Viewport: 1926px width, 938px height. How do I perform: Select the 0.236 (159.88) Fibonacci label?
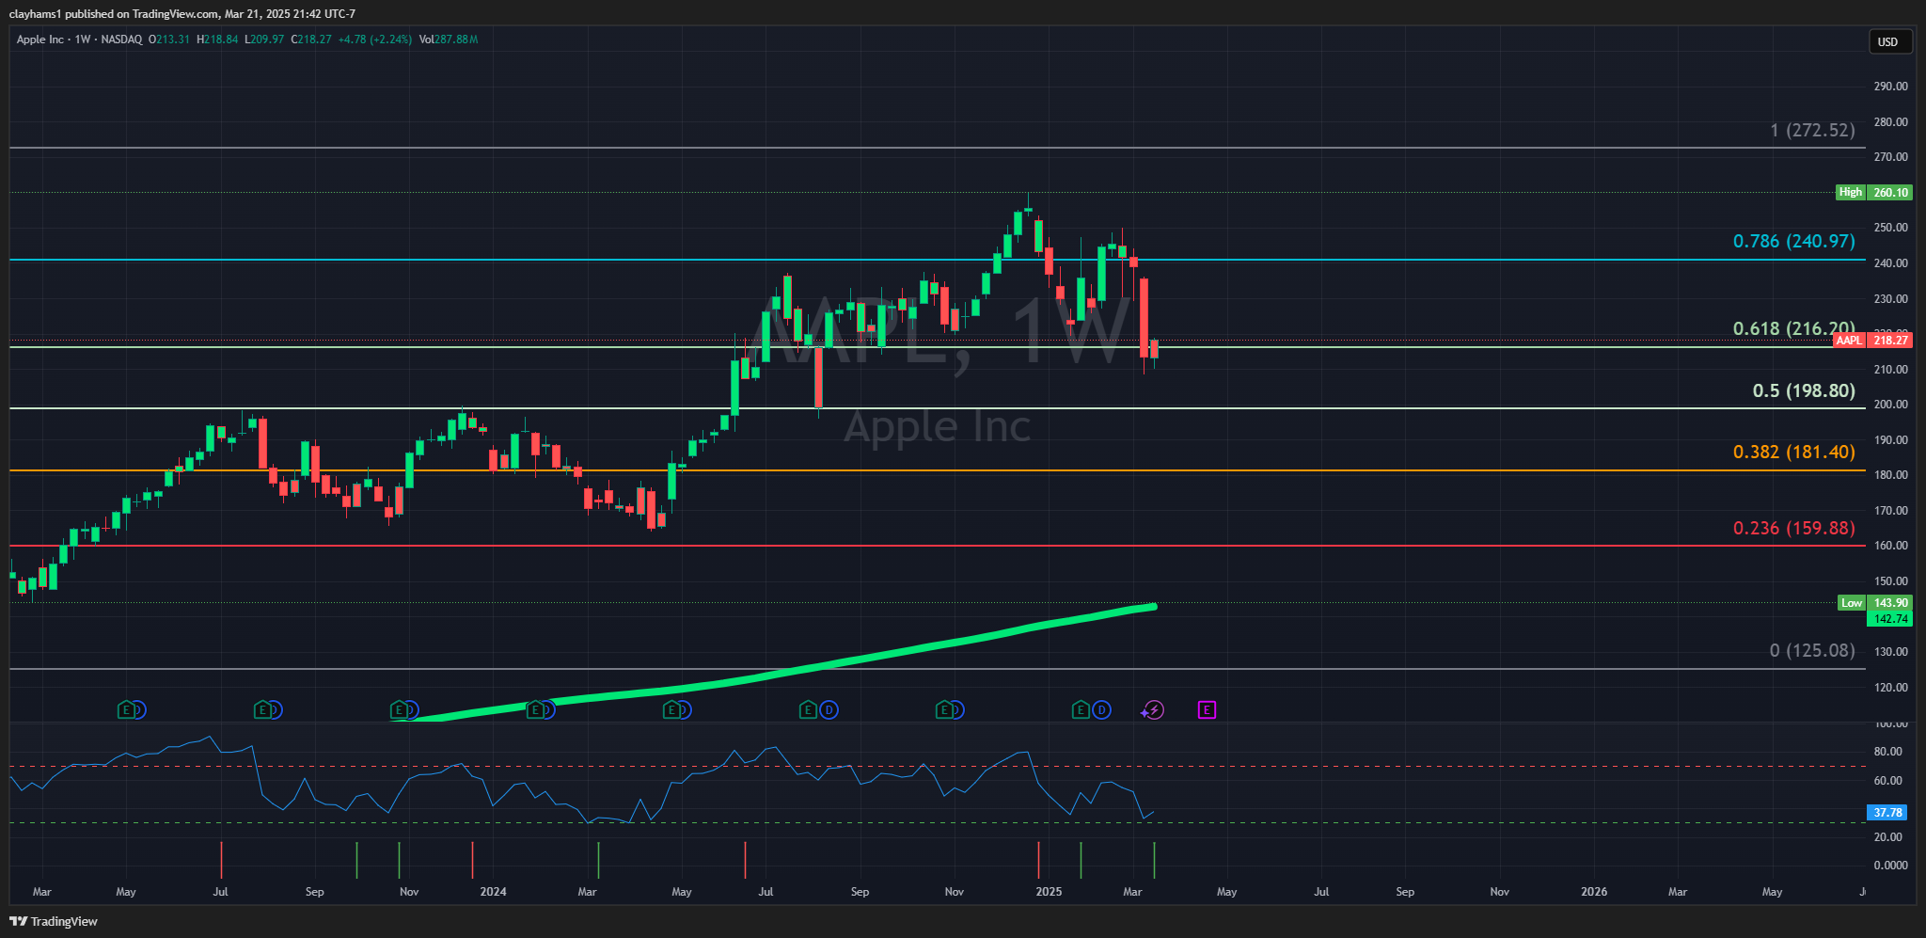pyautogui.click(x=1794, y=529)
